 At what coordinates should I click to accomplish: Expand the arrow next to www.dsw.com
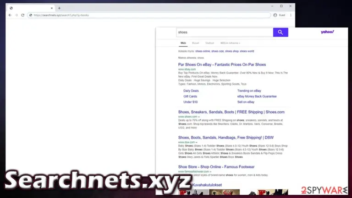[197, 142]
